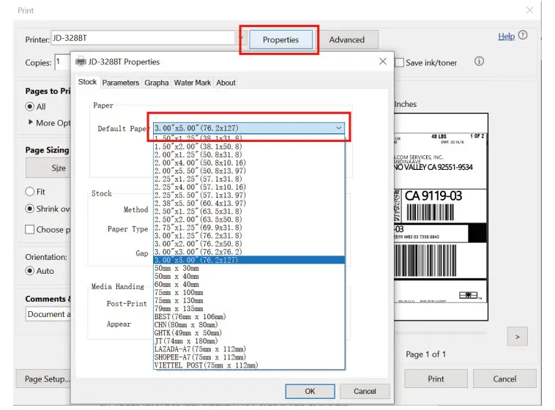Image resolution: width=555 pixels, height=410 pixels.
Task: Pick VIETTEL POST(75mm x 112mm) paper option
Action: 249,365
